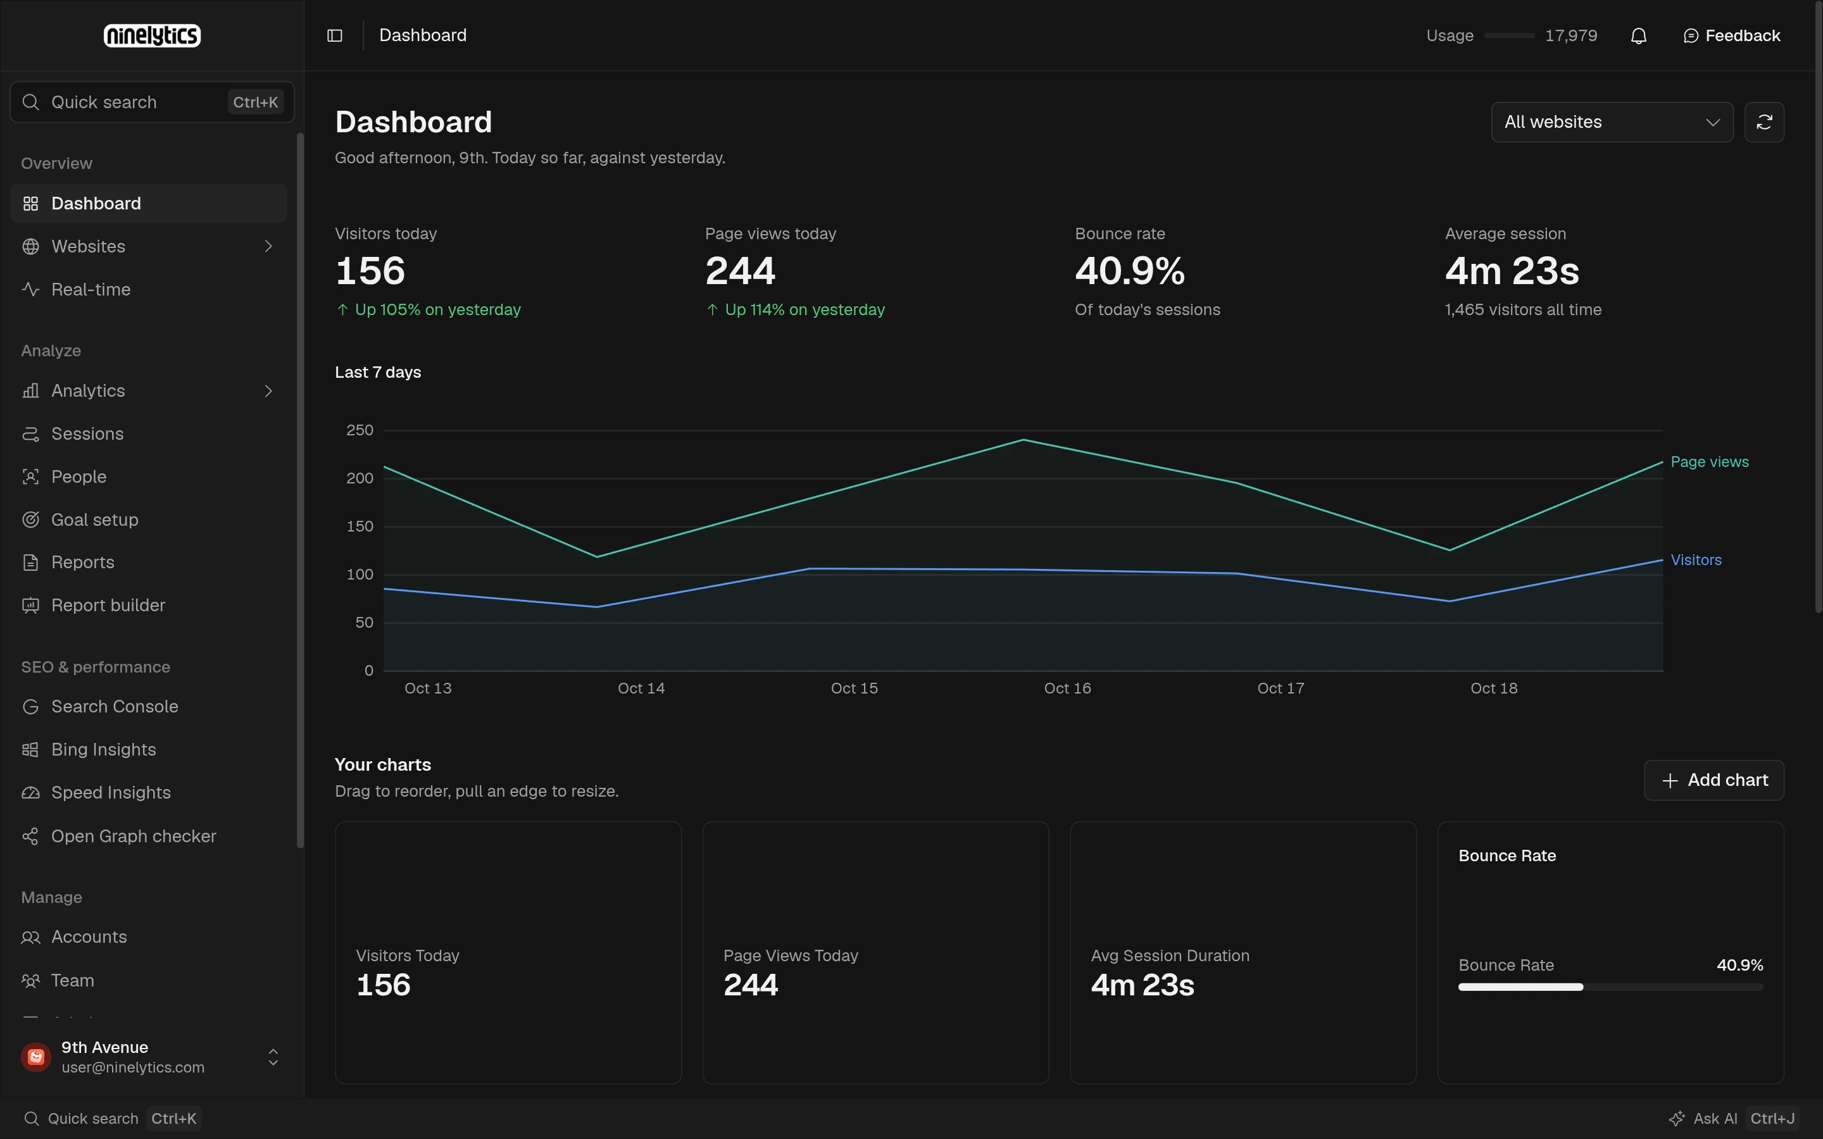Focus the sidebar Quick search field

[x=152, y=102]
